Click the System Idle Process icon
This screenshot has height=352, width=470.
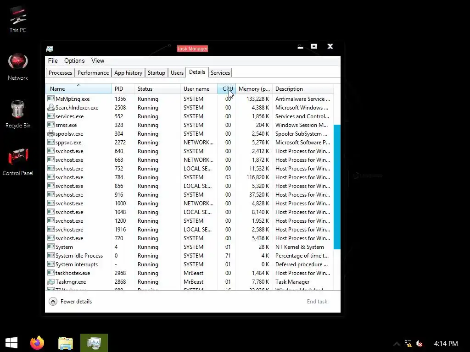pyautogui.click(x=51, y=255)
